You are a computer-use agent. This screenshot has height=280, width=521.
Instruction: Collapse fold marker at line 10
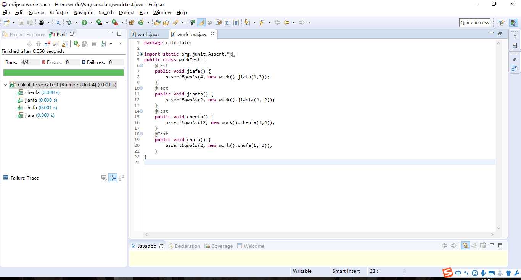pos(142,88)
